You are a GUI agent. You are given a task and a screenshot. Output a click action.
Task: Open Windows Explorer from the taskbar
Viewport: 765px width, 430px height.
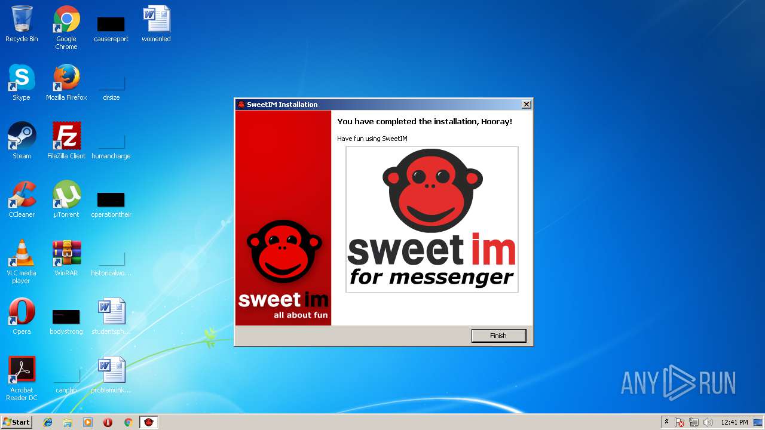point(68,422)
